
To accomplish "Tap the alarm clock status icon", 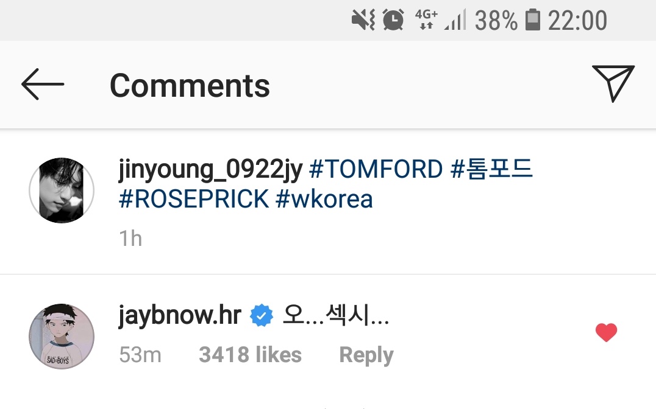I will coord(393,19).
